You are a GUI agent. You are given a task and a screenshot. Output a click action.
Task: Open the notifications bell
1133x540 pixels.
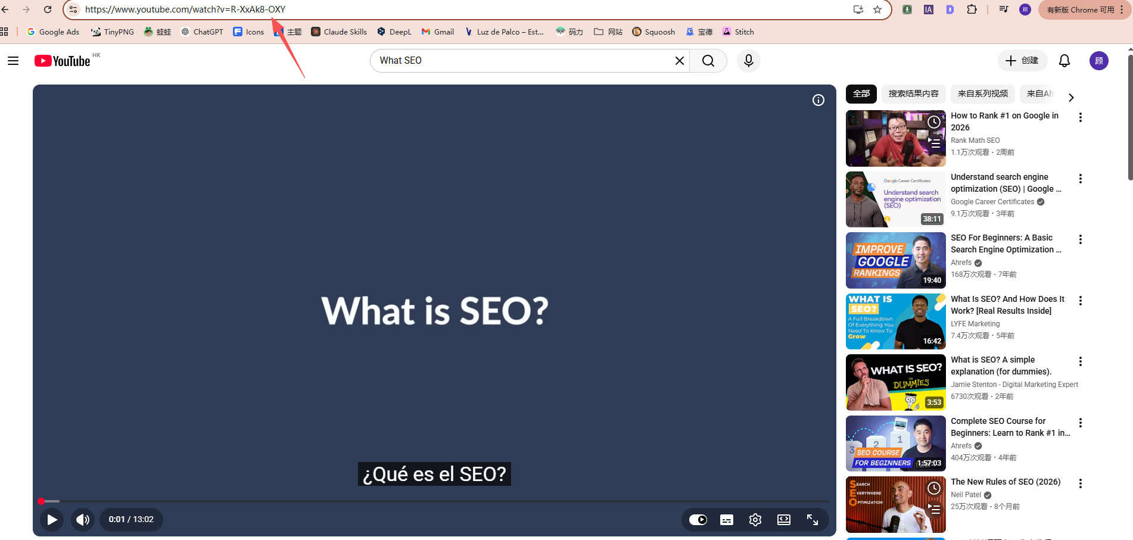click(x=1064, y=61)
